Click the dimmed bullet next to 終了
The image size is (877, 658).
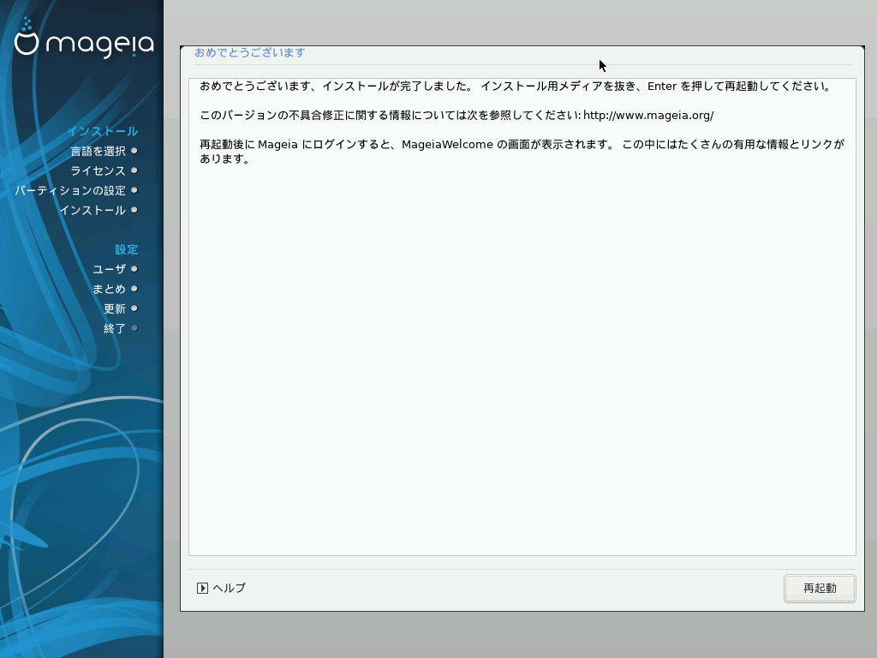coord(134,328)
